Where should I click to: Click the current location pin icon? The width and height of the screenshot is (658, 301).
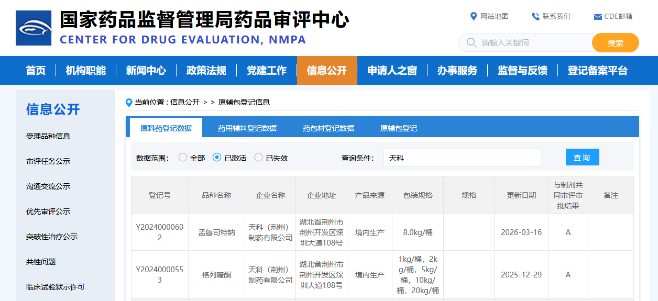point(129,103)
